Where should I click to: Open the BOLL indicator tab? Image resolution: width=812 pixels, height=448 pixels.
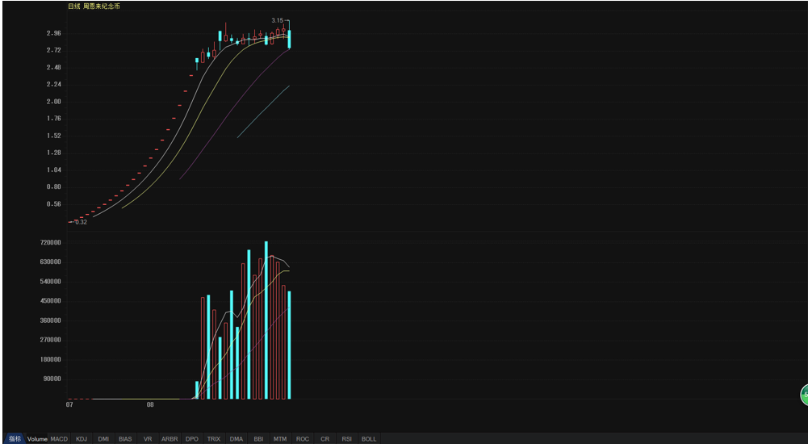pyautogui.click(x=369, y=439)
